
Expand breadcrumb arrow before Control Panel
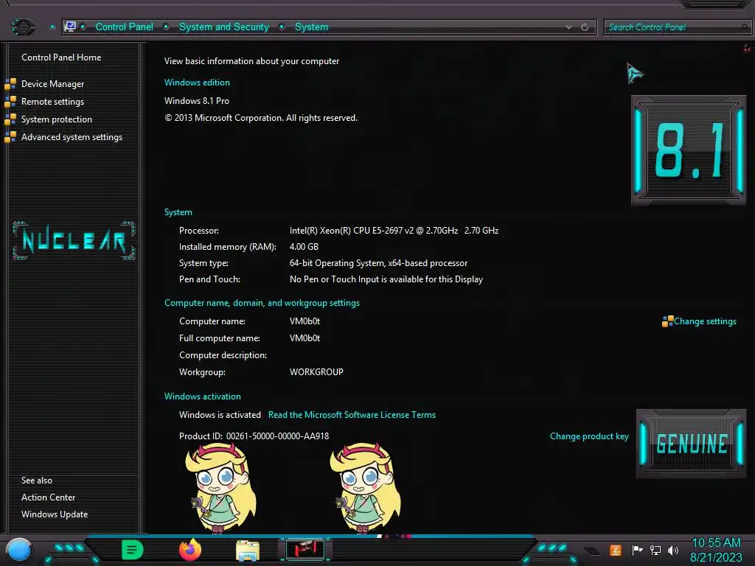83,27
